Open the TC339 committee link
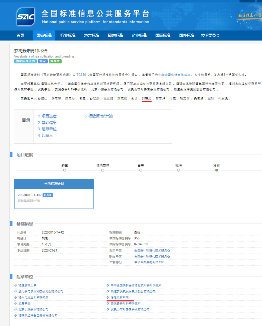This screenshot has width=262, height=326. click(81, 74)
